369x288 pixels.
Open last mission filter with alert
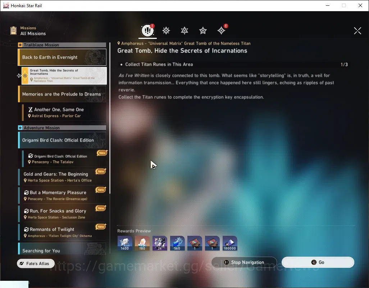click(222, 31)
